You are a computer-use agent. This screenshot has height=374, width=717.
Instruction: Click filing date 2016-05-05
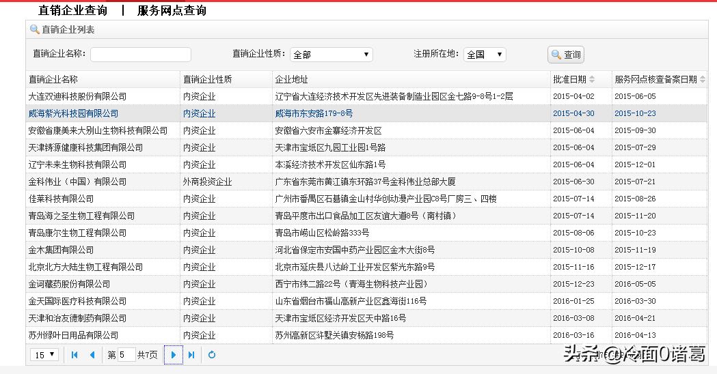click(635, 284)
